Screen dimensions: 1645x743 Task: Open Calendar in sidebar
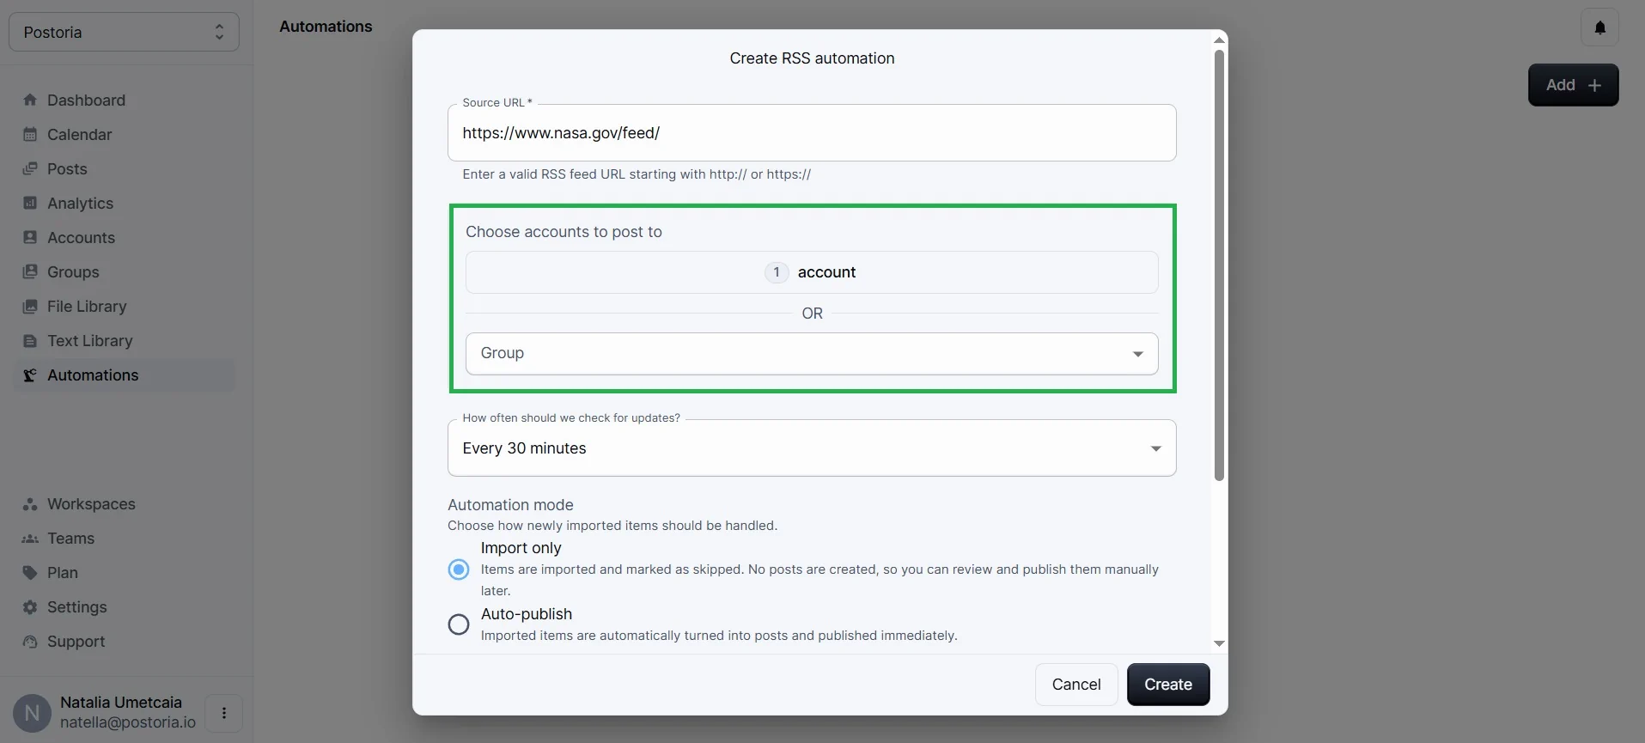[125, 134]
